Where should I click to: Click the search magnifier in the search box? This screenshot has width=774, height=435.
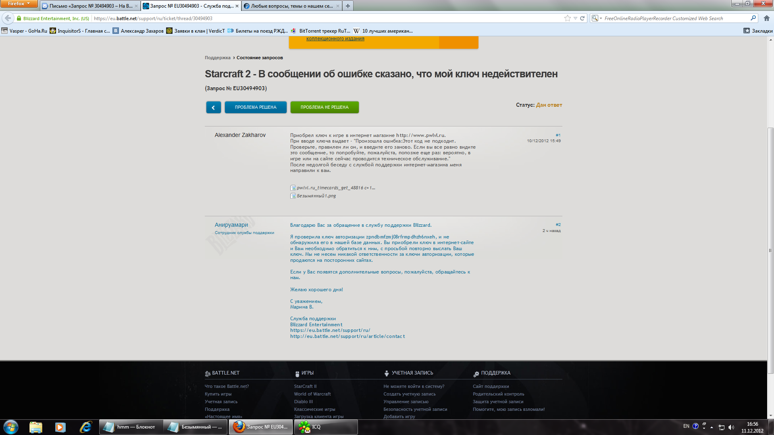pos(753,18)
